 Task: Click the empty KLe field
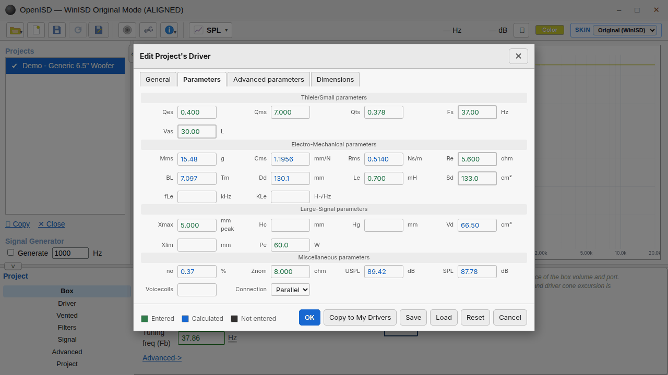(290, 196)
